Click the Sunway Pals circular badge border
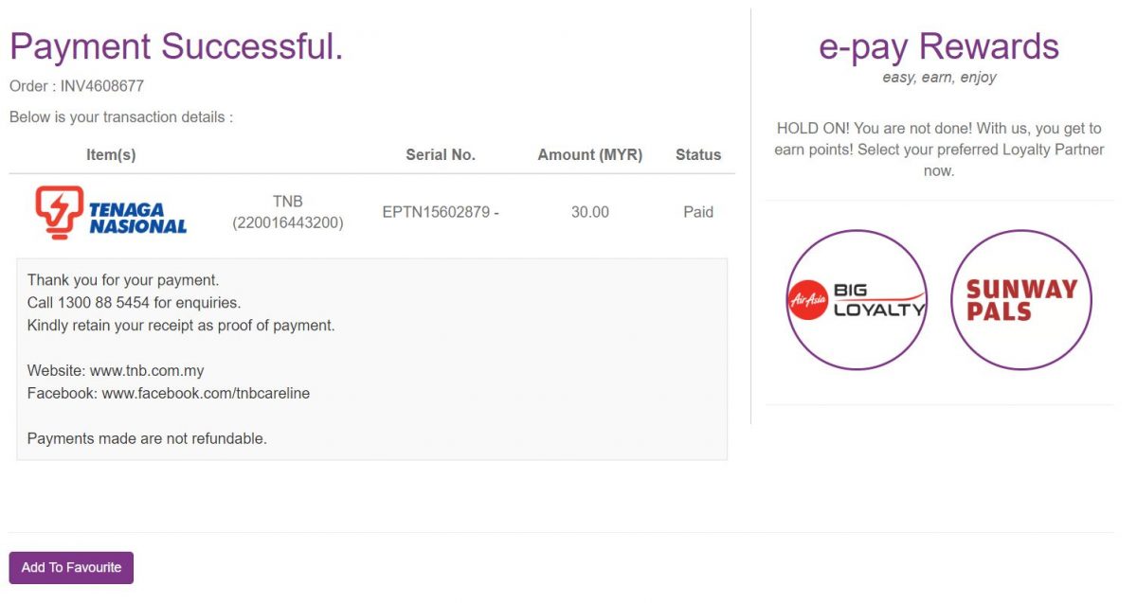1137x603 pixels. click(x=1021, y=233)
